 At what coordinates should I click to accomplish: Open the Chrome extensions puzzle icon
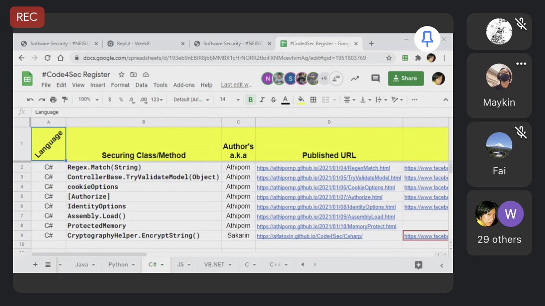(x=418, y=58)
